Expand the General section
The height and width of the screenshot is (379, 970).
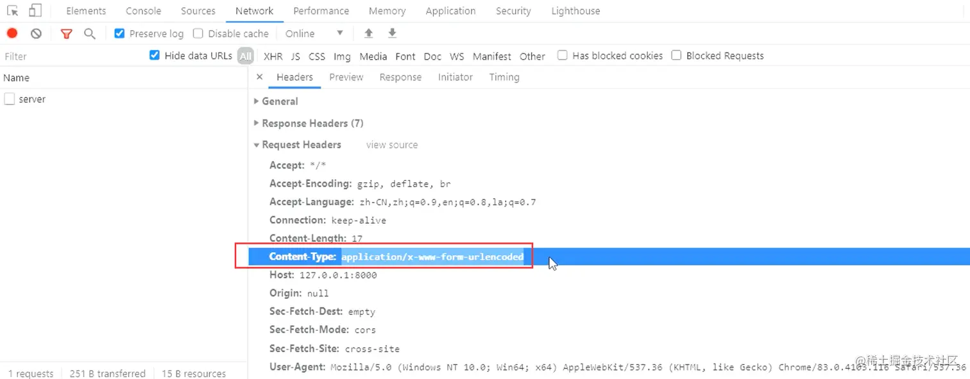click(276, 101)
